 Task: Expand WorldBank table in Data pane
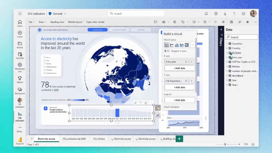[x=227, y=75]
